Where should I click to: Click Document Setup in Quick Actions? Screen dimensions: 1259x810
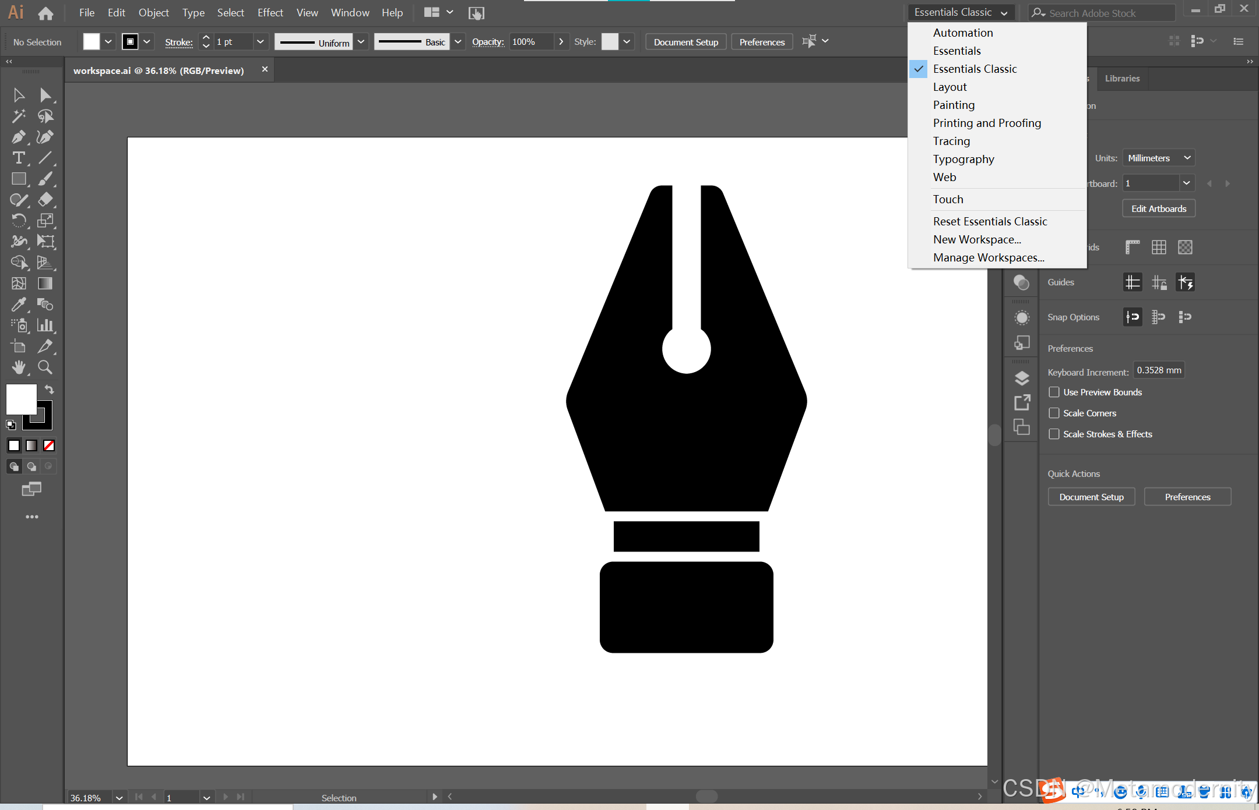(1091, 497)
